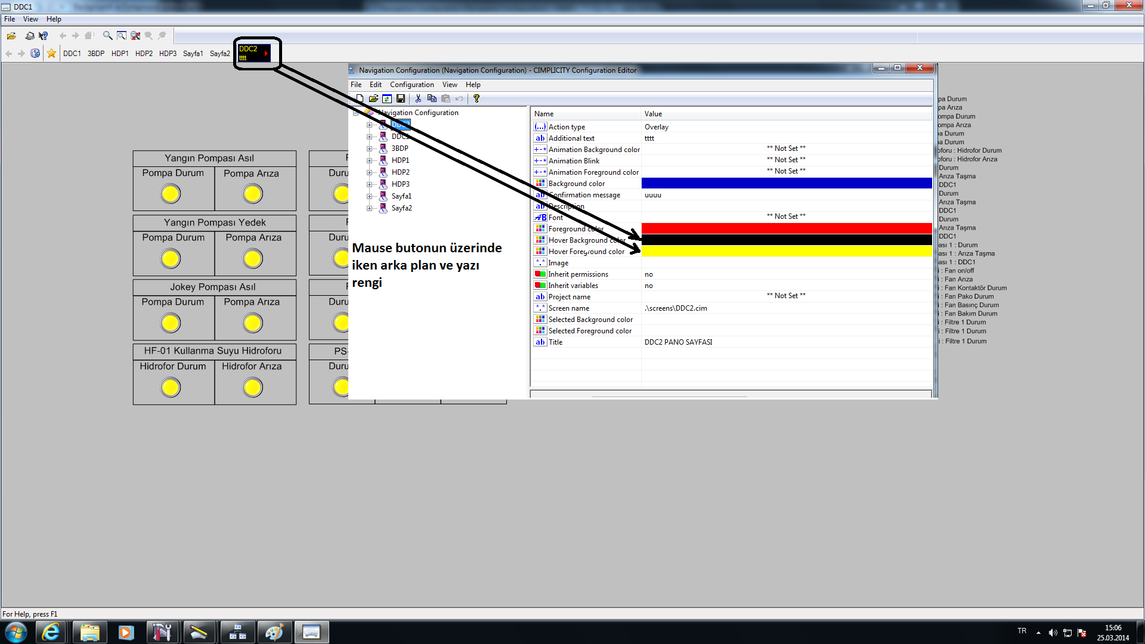Click the Name column header
The width and height of the screenshot is (1145, 644).
click(586, 114)
